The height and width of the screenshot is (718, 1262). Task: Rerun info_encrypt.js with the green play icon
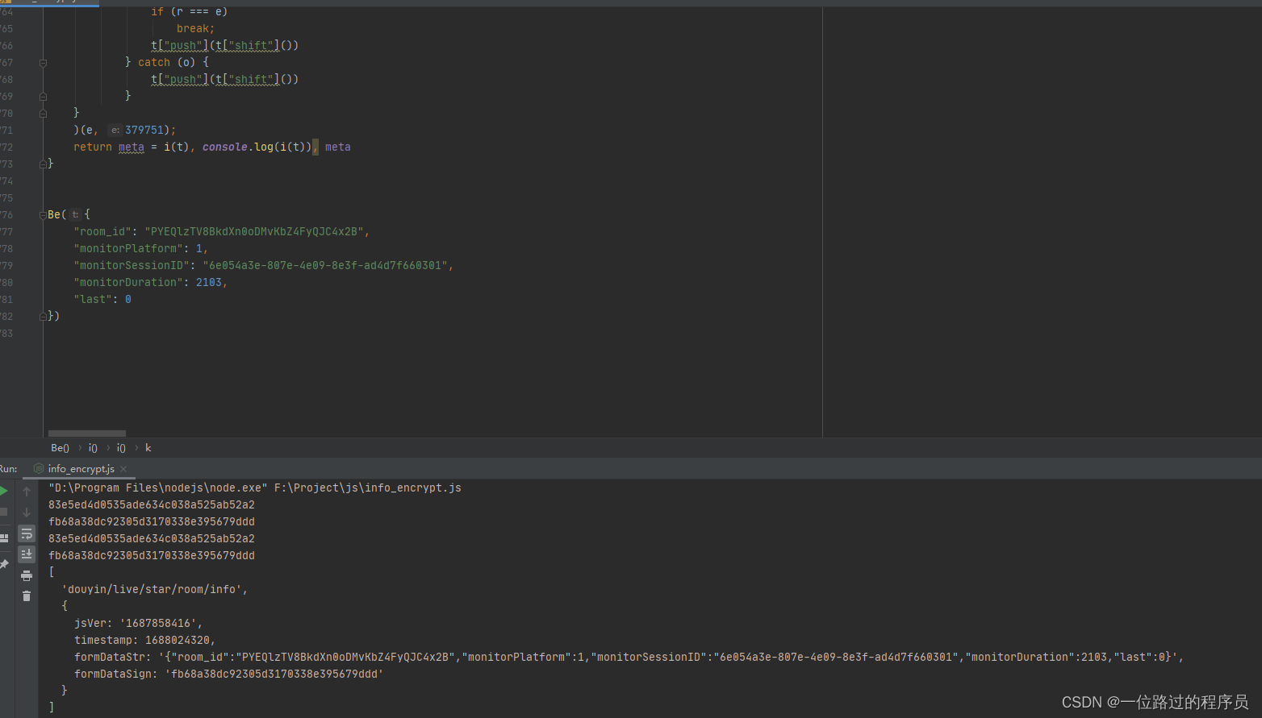pyautogui.click(x=3, y=491)
